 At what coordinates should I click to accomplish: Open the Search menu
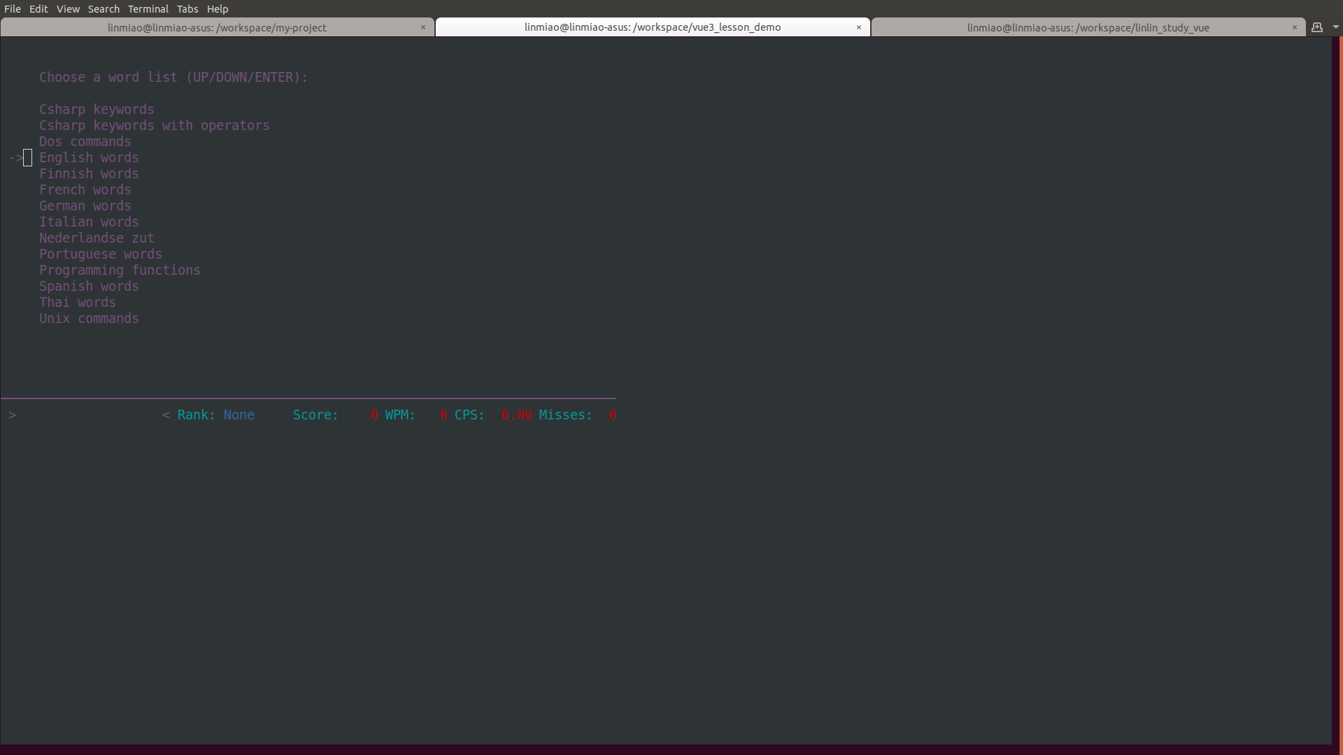tap(104, 9)
